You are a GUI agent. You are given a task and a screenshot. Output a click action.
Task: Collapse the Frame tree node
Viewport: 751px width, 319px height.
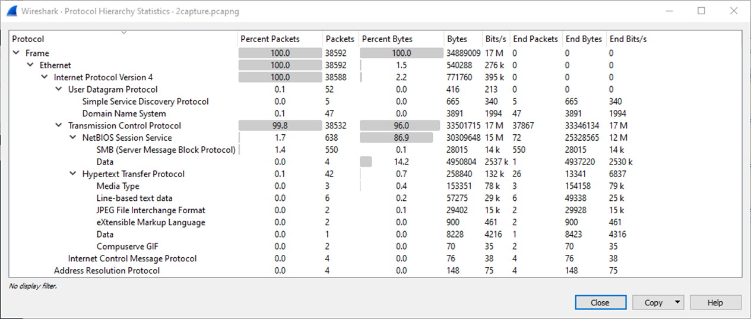16,53
